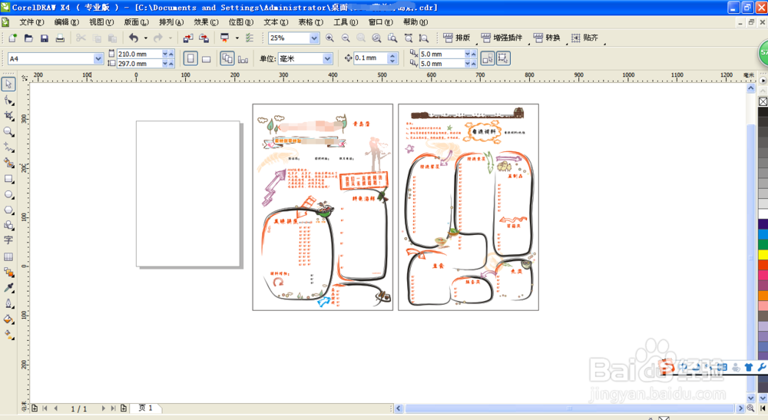This screenshot has width=768, height=420.
Task: Open the 视图(V) menu
Action: [x=101, y=22]
